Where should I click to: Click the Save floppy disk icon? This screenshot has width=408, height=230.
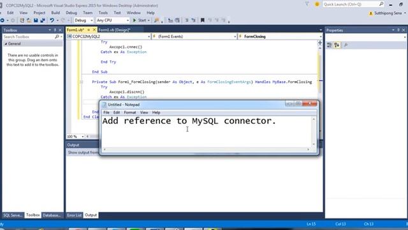36,20
